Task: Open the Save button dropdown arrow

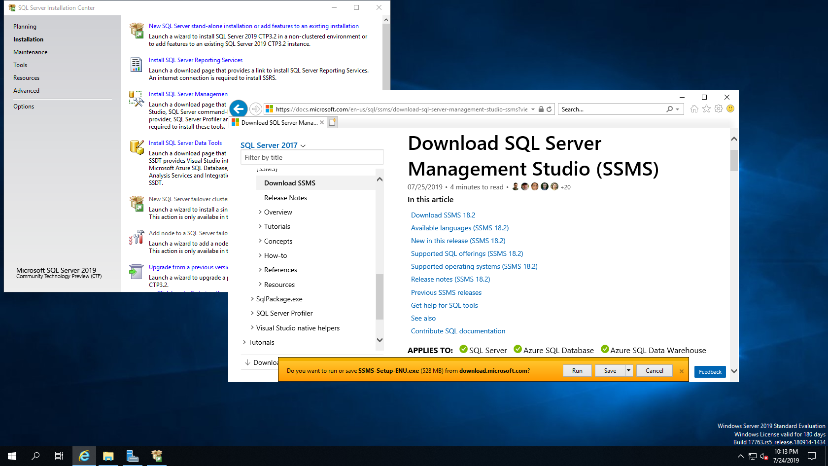Action: point(629,371)
